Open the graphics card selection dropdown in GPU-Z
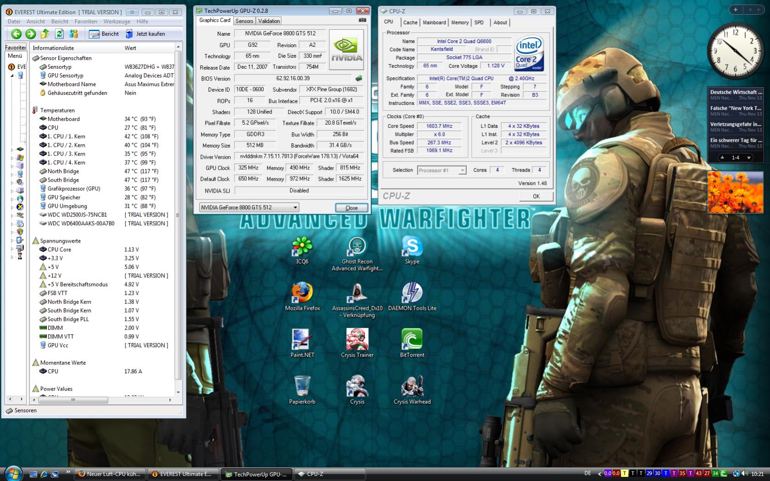The width and height of the screenshot is (770, 481). (249, 207)
